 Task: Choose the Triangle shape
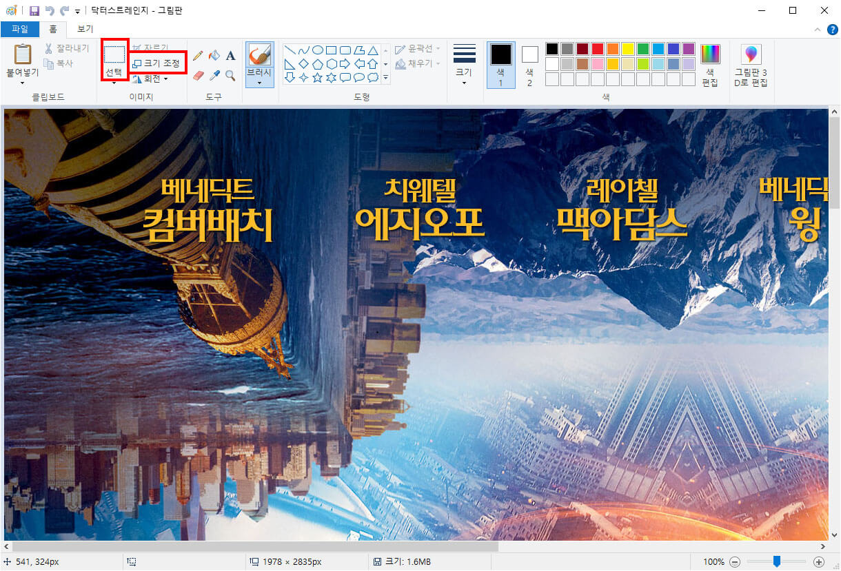(x=373, y=50)
